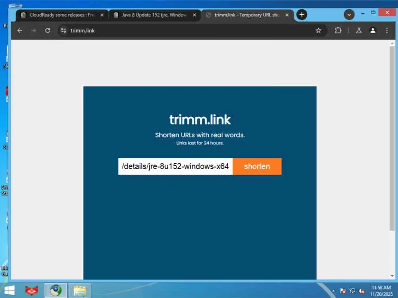Expand the tab search dropdown

(349, 15)
